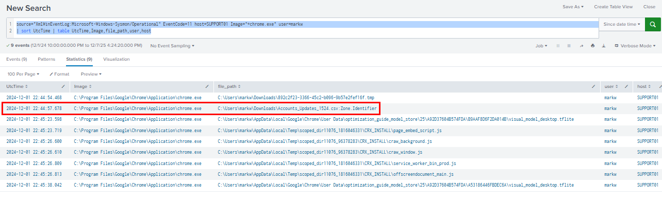Click the A53186446FBDEC6A visual_model_desktop.tflite path
662x201 pixels.
tap(396, 185)
